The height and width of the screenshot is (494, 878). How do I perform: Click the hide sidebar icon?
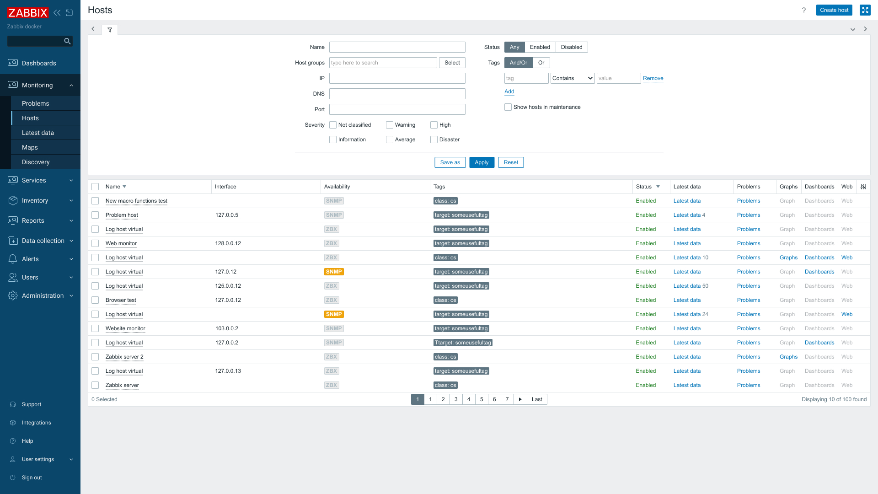tap(70, 13)
